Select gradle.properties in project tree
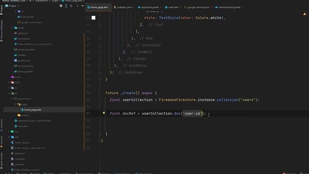The image size is (309, 174). [x=25, y=50]
